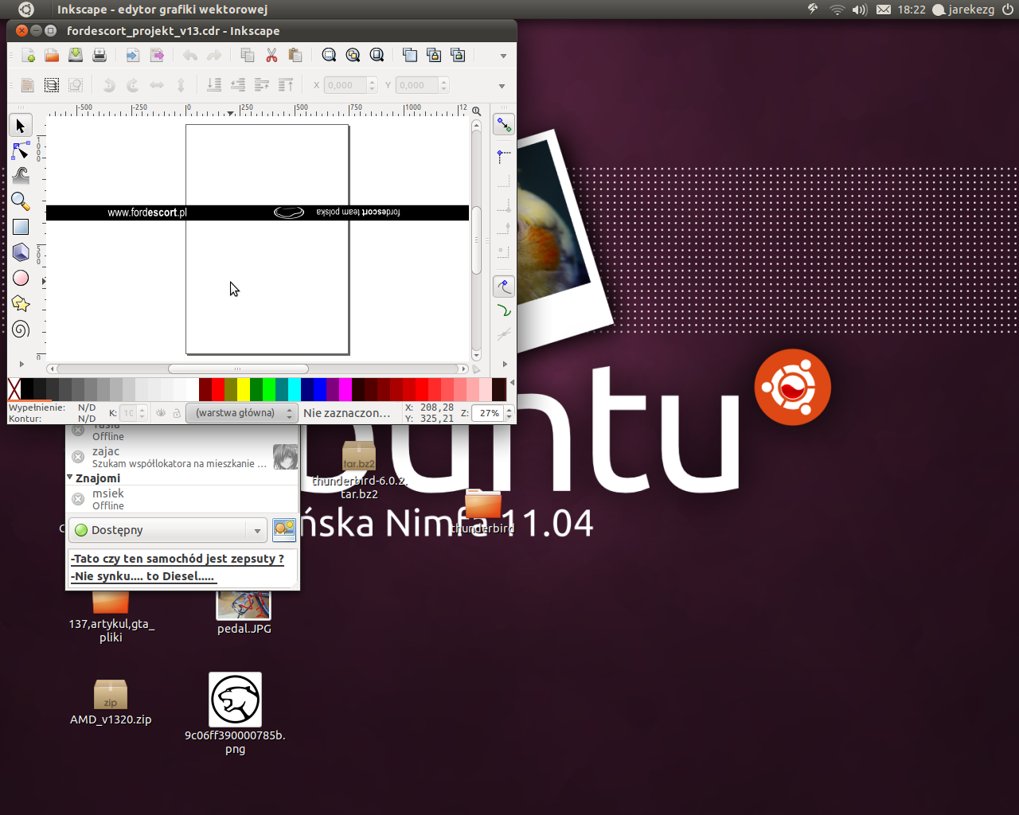Pick the Zoom magnifier tool
This screenshot has width=1019, height=815.
(x=21, y=201)
